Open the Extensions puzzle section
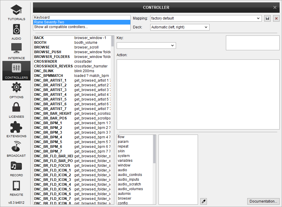Image resolution: width=282 pixels, height=207 pixels. pyautogui.click(x=16, y=129)
